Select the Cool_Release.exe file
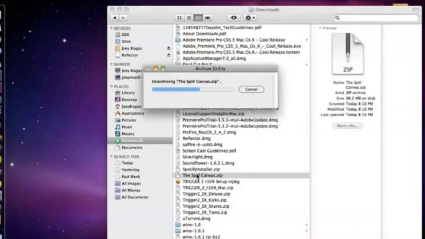425x239 pixels. (x=242, y=46)
